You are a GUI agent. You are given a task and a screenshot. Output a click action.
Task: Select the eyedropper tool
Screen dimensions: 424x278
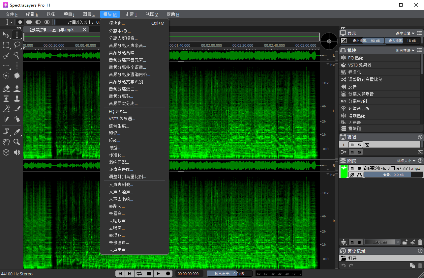point(17,132)
